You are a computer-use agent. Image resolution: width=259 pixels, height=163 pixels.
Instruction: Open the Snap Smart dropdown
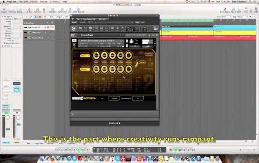click(226, 17)
